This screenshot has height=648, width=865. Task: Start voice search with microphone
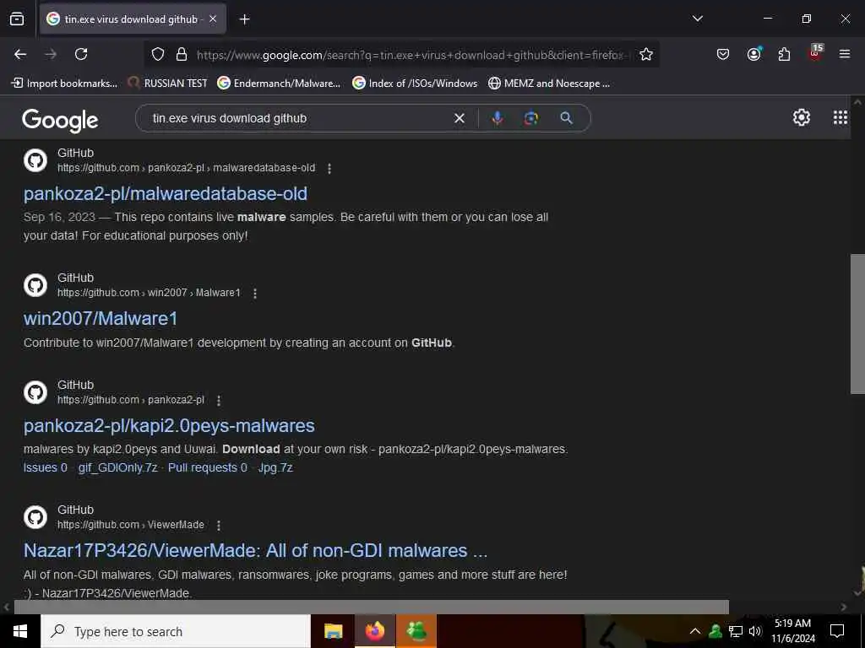(x=497, y=118)
